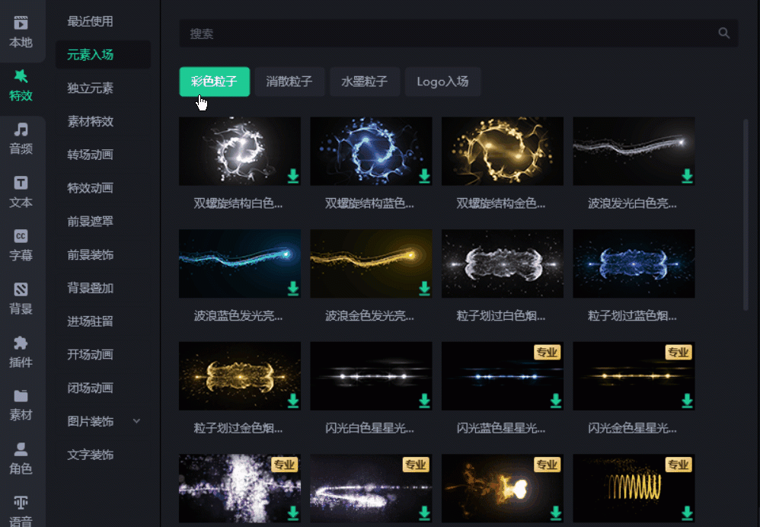Screen dimensions: 760x527
Task: Download the golden butterfly glow effect
Action: coord(555,513)
